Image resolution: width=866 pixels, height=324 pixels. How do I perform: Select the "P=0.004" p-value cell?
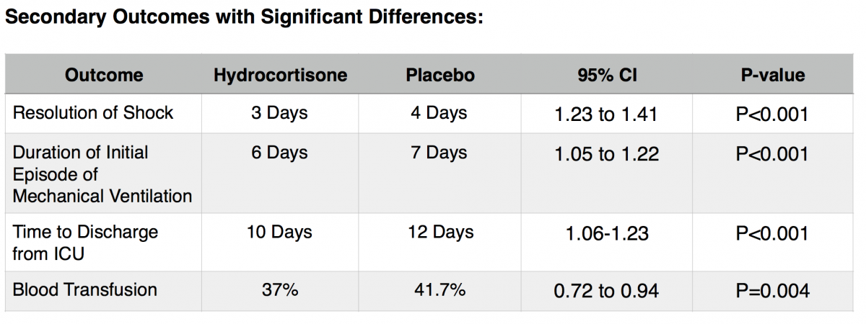(772, 291)
